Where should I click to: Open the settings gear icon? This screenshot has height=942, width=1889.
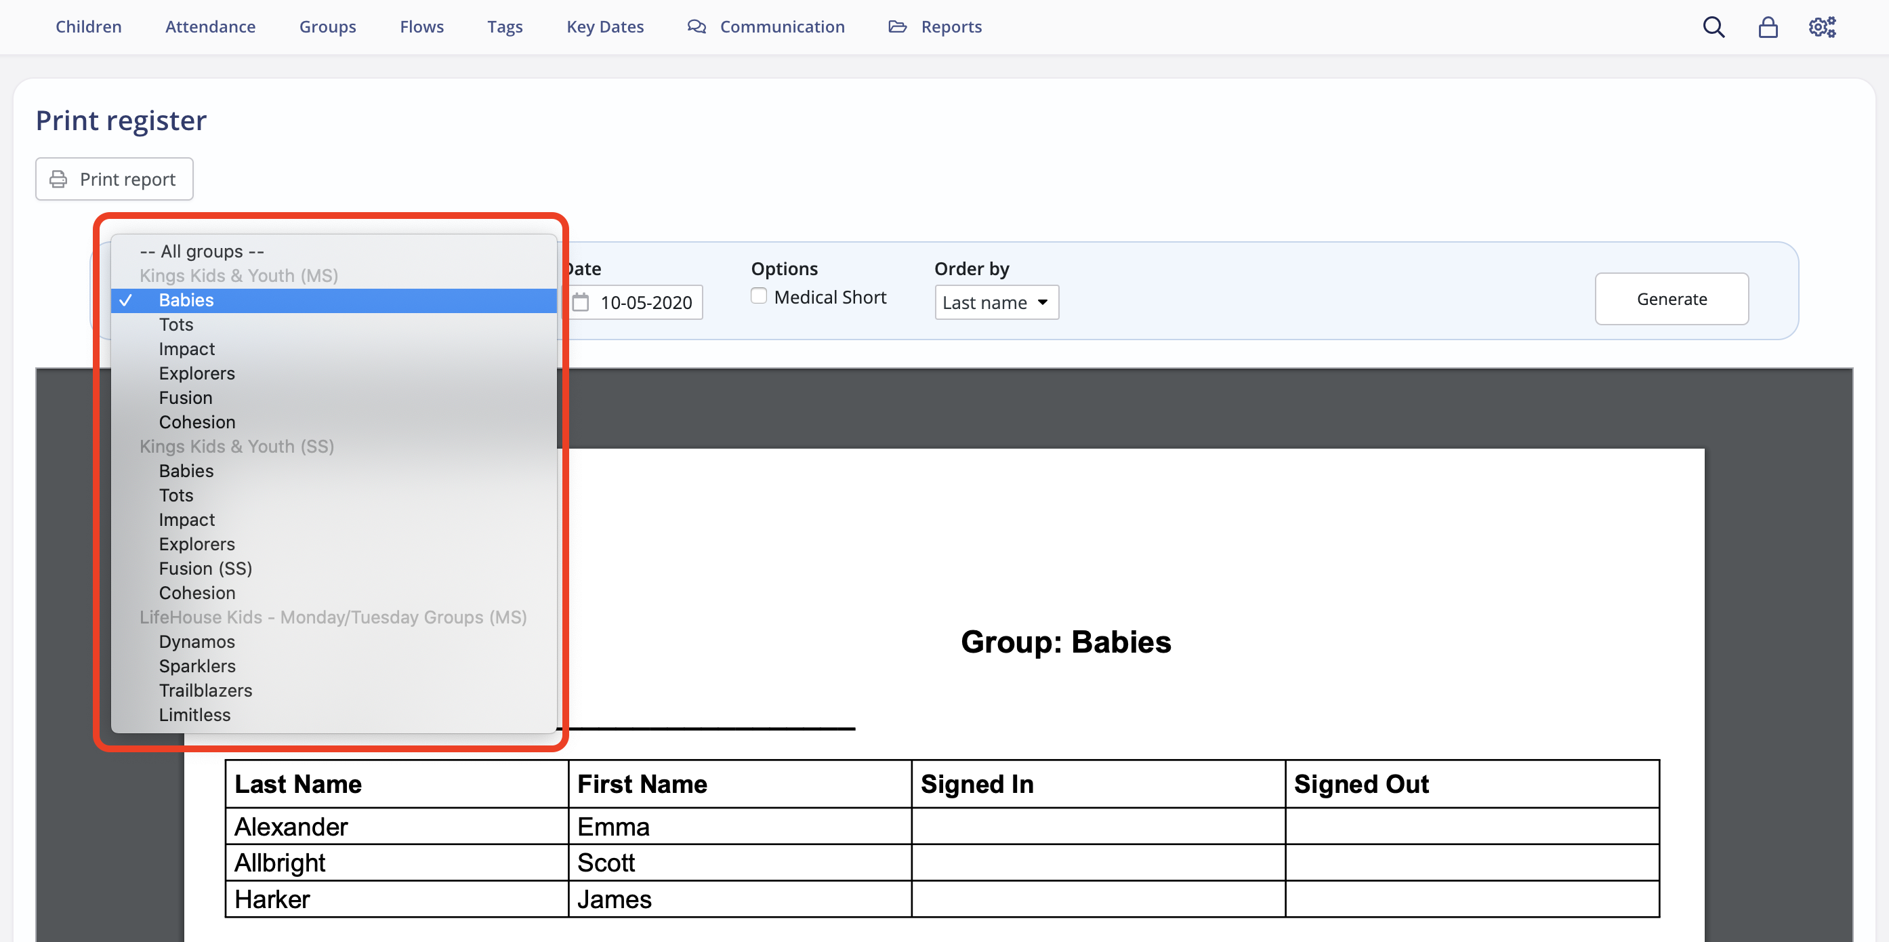click(x=1821, y=26)
